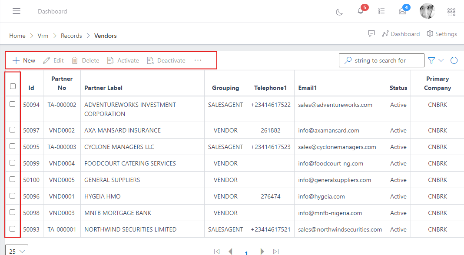The height and width of the screenshot is (255, 464).
Task: Expand the toolbar more options ellipsis
Action: (198, 60)
